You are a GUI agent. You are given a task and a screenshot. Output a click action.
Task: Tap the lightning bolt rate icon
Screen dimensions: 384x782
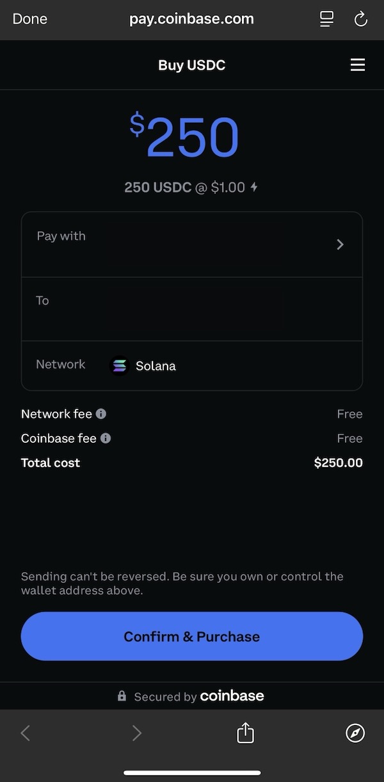pyautogui.click(x=254, y=188)
